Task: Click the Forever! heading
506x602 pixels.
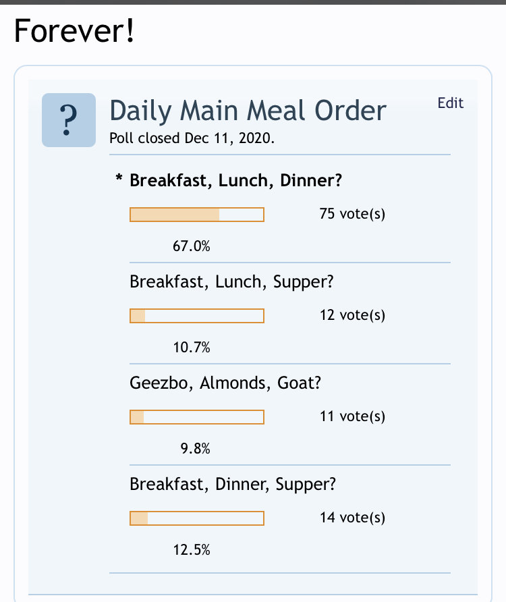Action: 74,31
